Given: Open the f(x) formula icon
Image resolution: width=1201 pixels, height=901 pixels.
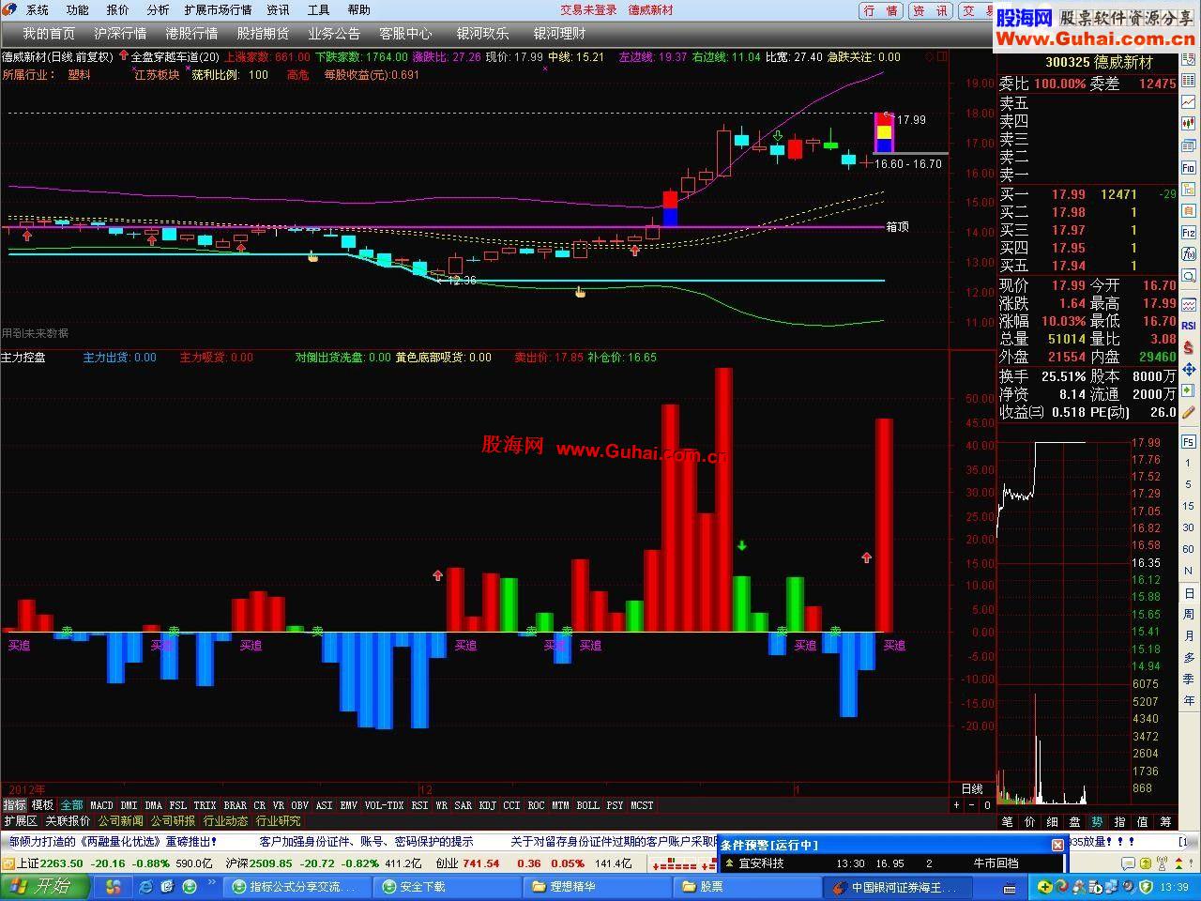Looking at the screenshot, I should tap(1189, 254).
